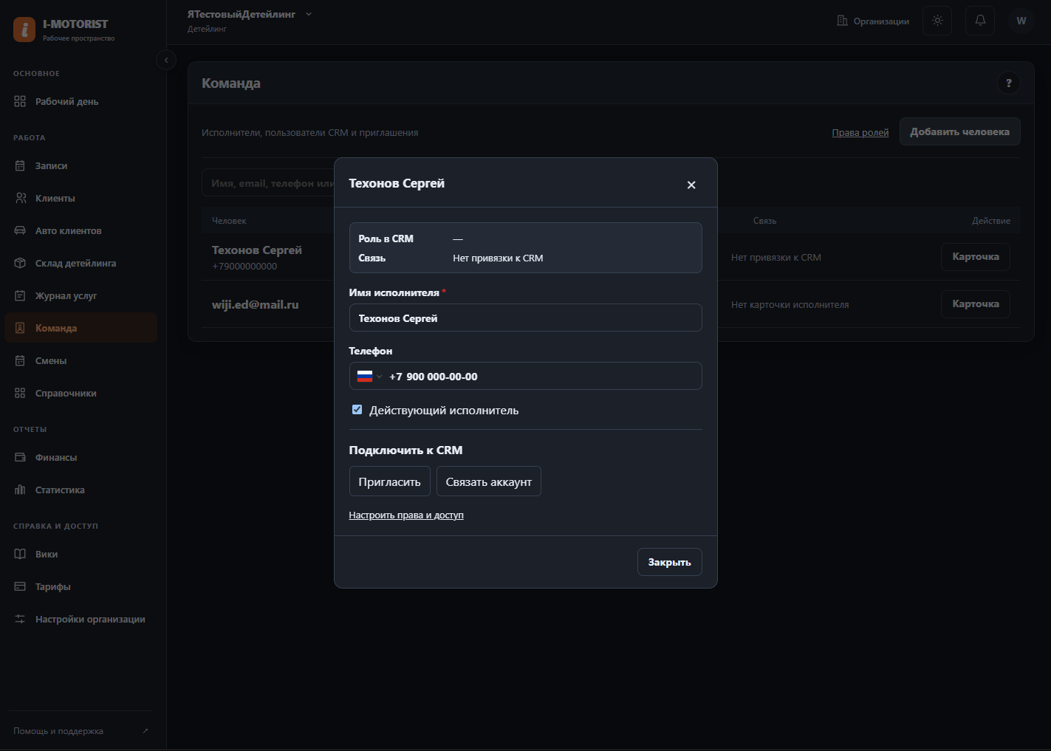
Task: Click the Организации building icon
Action: 842,21
